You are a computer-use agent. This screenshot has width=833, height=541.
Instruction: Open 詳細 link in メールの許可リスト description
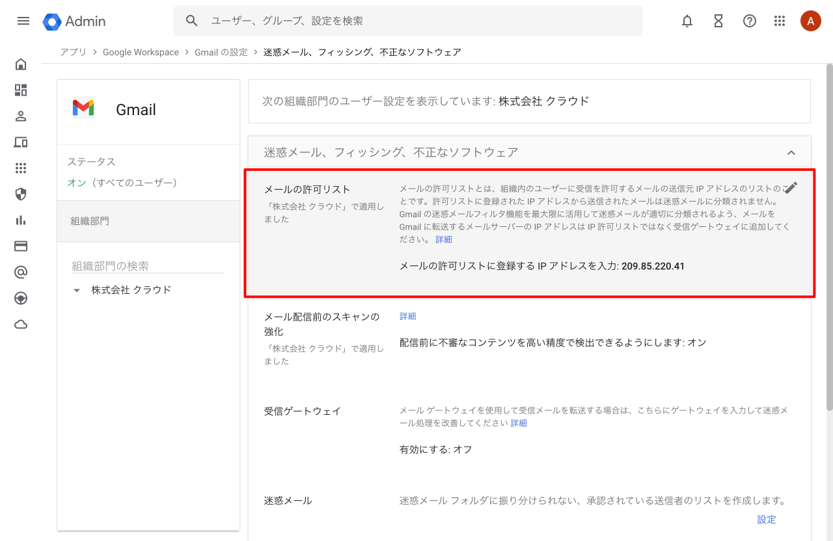444,239
